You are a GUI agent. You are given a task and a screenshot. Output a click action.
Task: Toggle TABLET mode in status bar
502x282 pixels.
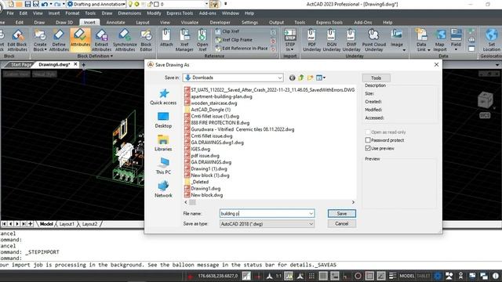point(423,276)
